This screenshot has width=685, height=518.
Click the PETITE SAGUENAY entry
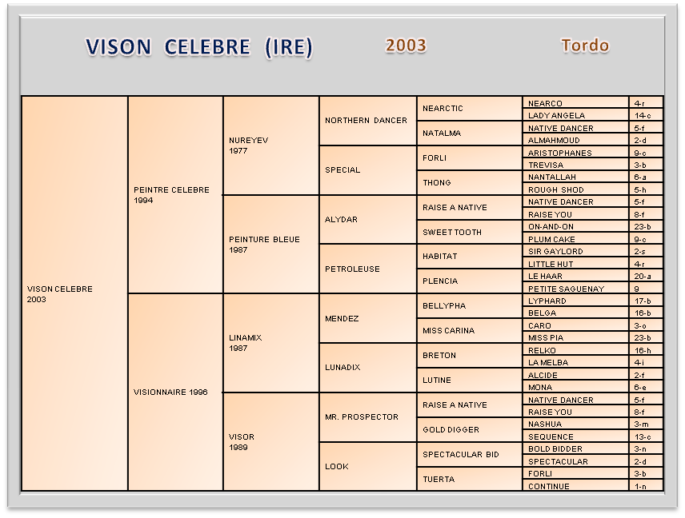pyautogui.click(x=575, y=289)
